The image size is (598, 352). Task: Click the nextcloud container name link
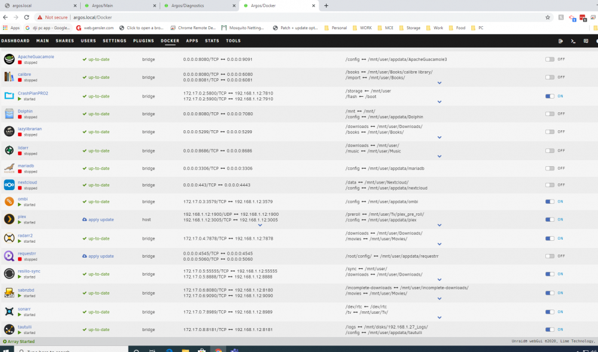coord(27,182)
